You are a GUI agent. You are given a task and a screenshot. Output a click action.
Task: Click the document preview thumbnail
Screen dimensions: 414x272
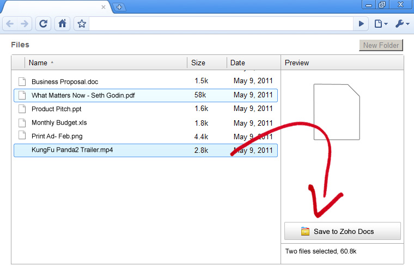click(x=337, y=112)
